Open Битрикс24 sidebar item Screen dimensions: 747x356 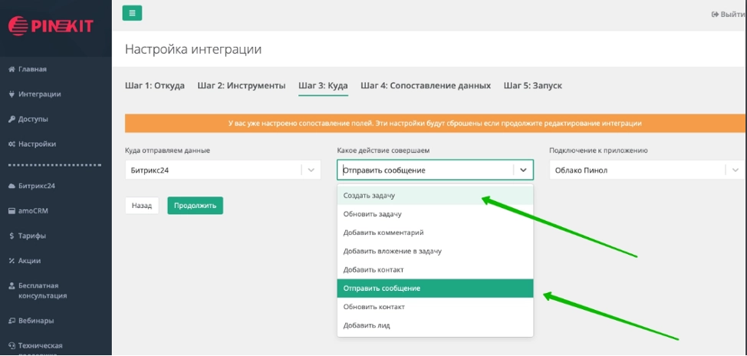point(36,186)
